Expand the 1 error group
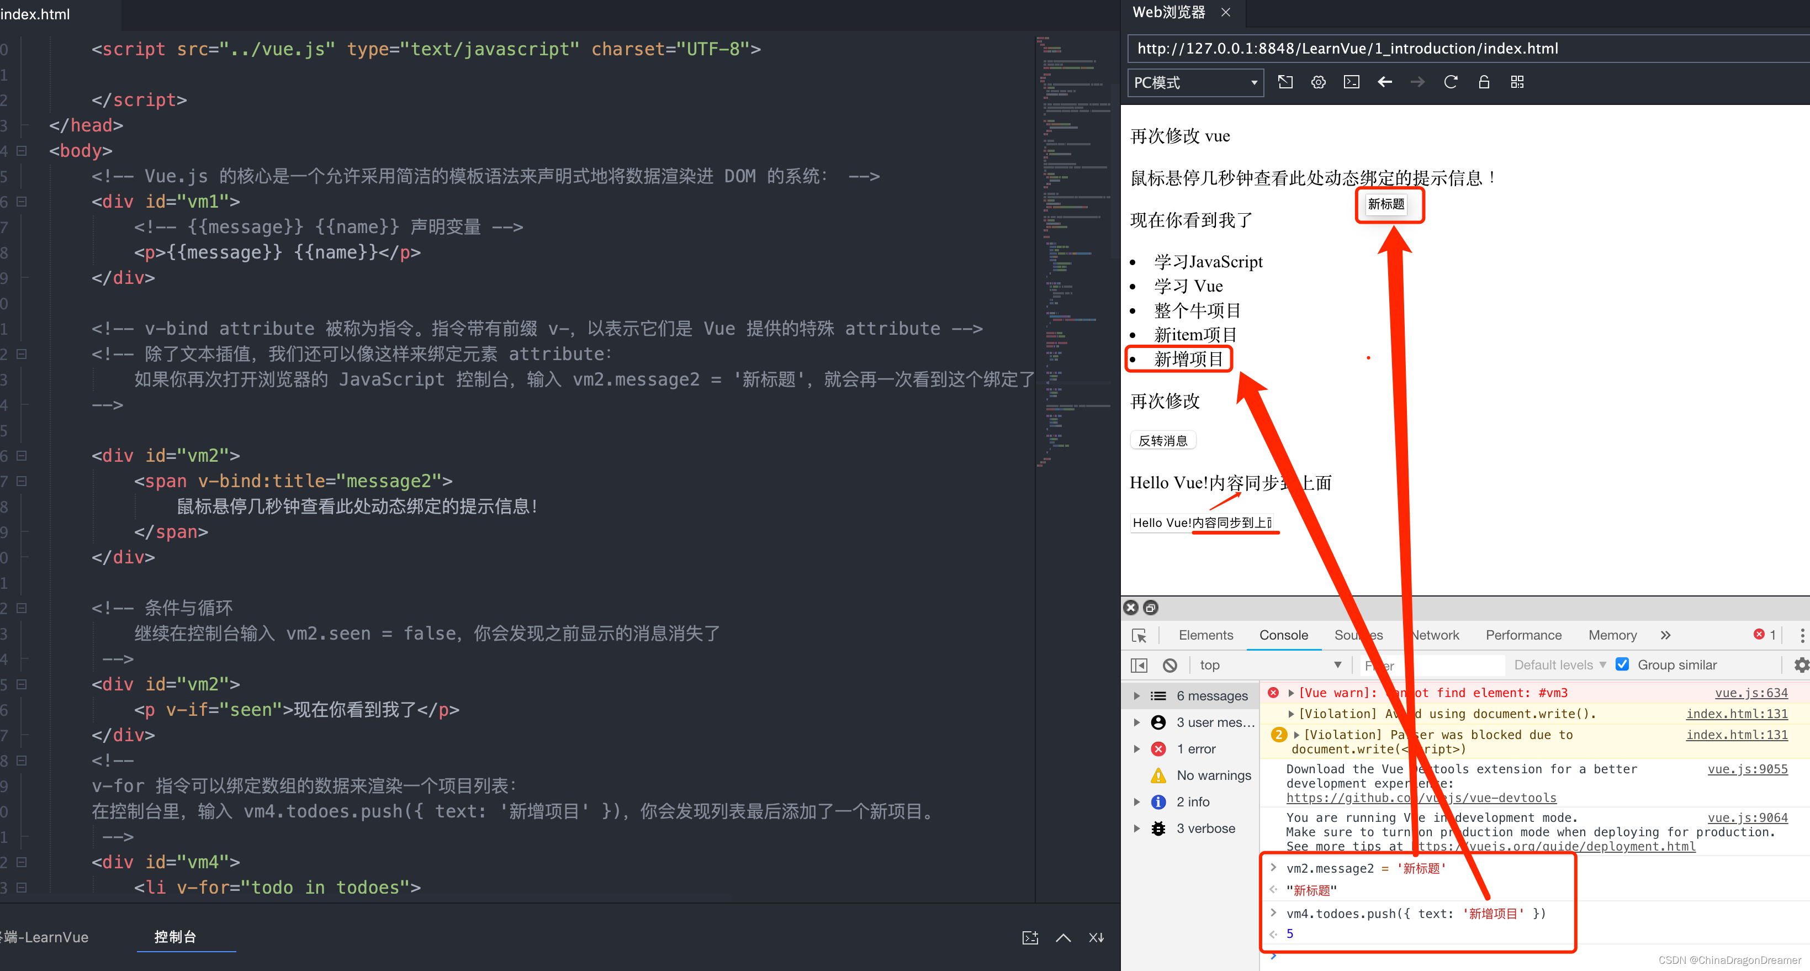This screenshot has width=1810, height=971. (1137, 749)
